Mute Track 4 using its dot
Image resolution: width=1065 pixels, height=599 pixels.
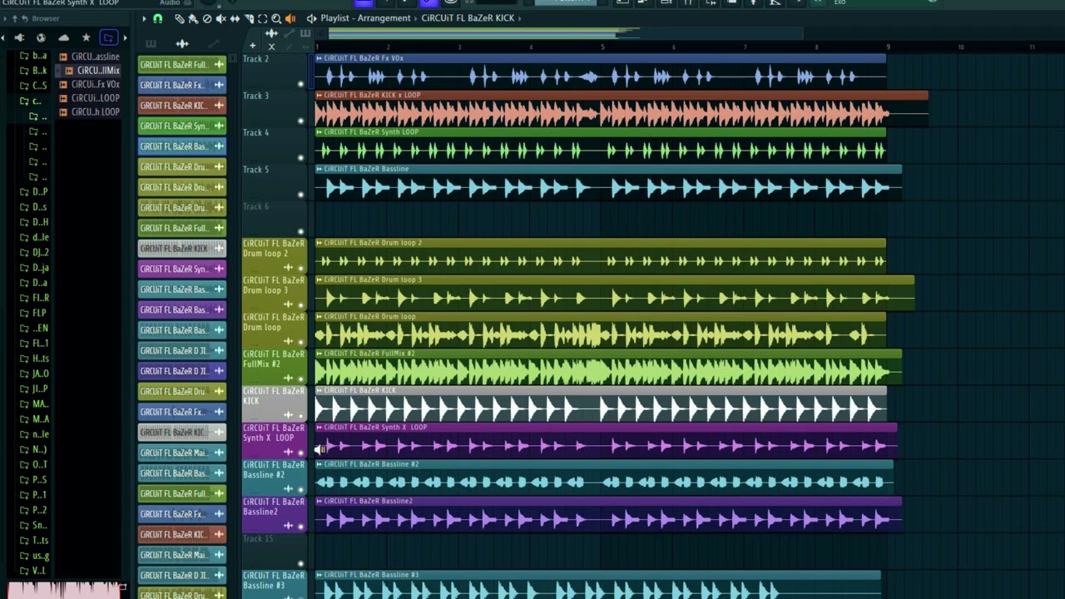(x=301, y=158)
